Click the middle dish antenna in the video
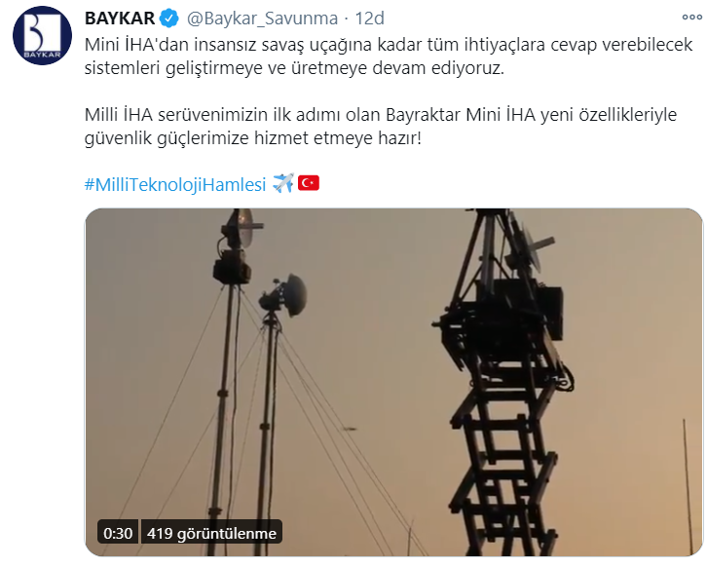Viewport: 707px width, 566px height. pos(282,295)
